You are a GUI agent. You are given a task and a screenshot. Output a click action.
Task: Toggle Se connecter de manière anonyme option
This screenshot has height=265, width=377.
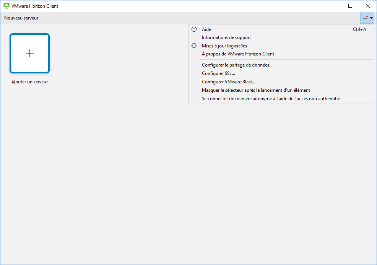point(281,99)
